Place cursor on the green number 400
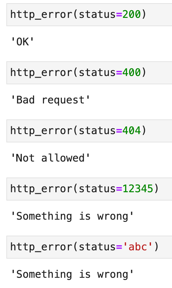The height and width of the screenshot is (288, 172). point(131,72)
